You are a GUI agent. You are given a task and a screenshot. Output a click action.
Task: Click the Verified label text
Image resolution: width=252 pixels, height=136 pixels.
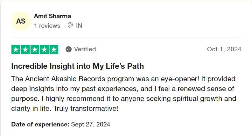click(85, 49)
